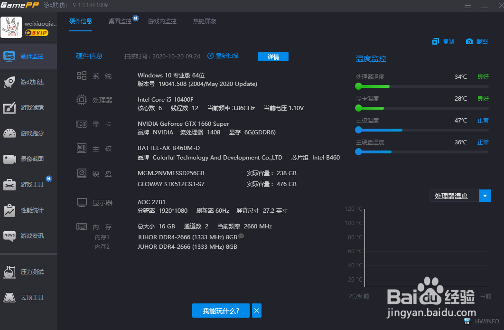Switch to the 热键屏蔽 tab
The image size is (504, 330).
205,21
